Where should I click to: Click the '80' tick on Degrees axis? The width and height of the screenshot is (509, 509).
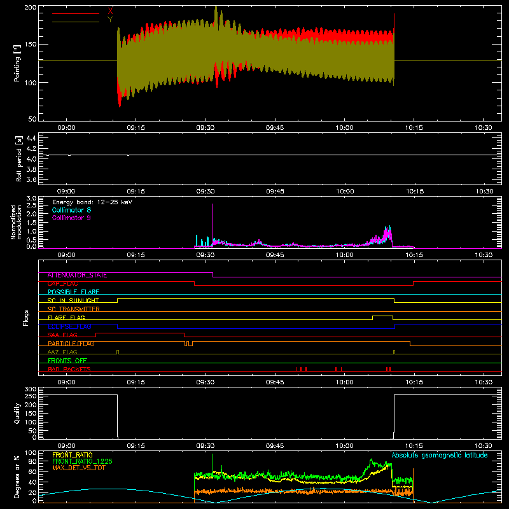32,461
